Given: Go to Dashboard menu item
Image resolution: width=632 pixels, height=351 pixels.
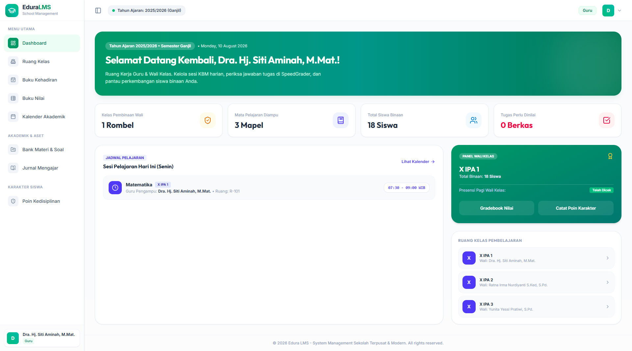Looking at the screenshot, I should coord(42,43).
